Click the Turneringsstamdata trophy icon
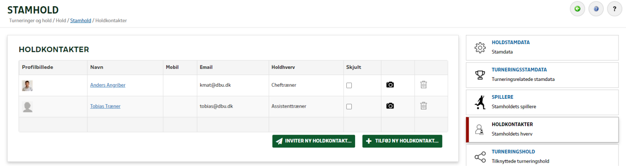Screen dimensions: 626x166 pos(480,75)
